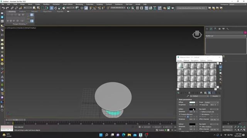Open the material name dropdown
247x138 pixels.
click(x=199, y=96)
